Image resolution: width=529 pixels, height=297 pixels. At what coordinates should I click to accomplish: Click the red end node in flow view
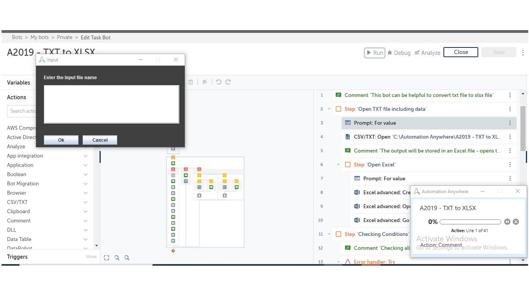click(173, 251)
